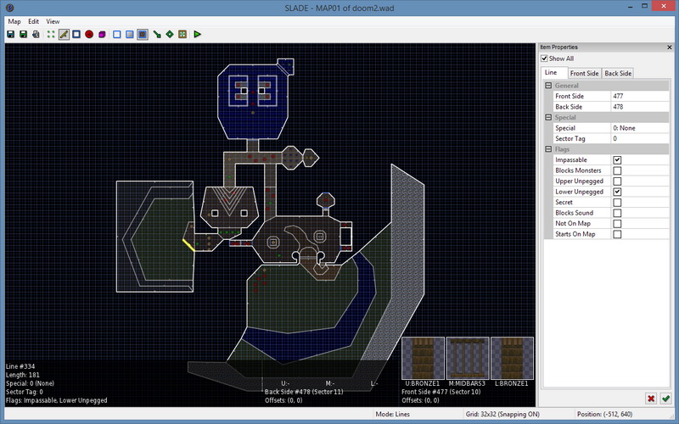The width and height of the screenshot is (679, 424).
Task: Open the Edit menu
Action: click(x=33, y=20)
